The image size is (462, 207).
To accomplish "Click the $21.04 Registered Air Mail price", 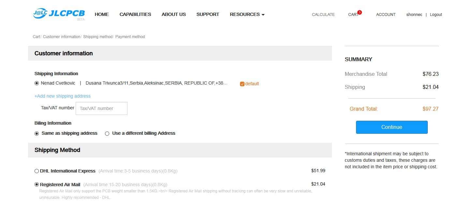I will (x=318, y=184).
